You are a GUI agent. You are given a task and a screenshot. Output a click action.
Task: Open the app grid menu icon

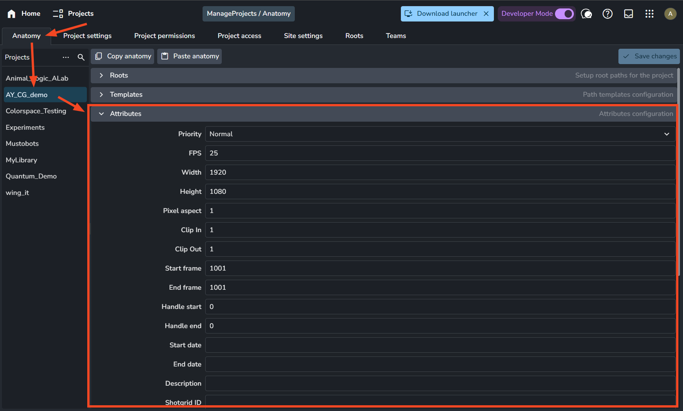point(650,14)
